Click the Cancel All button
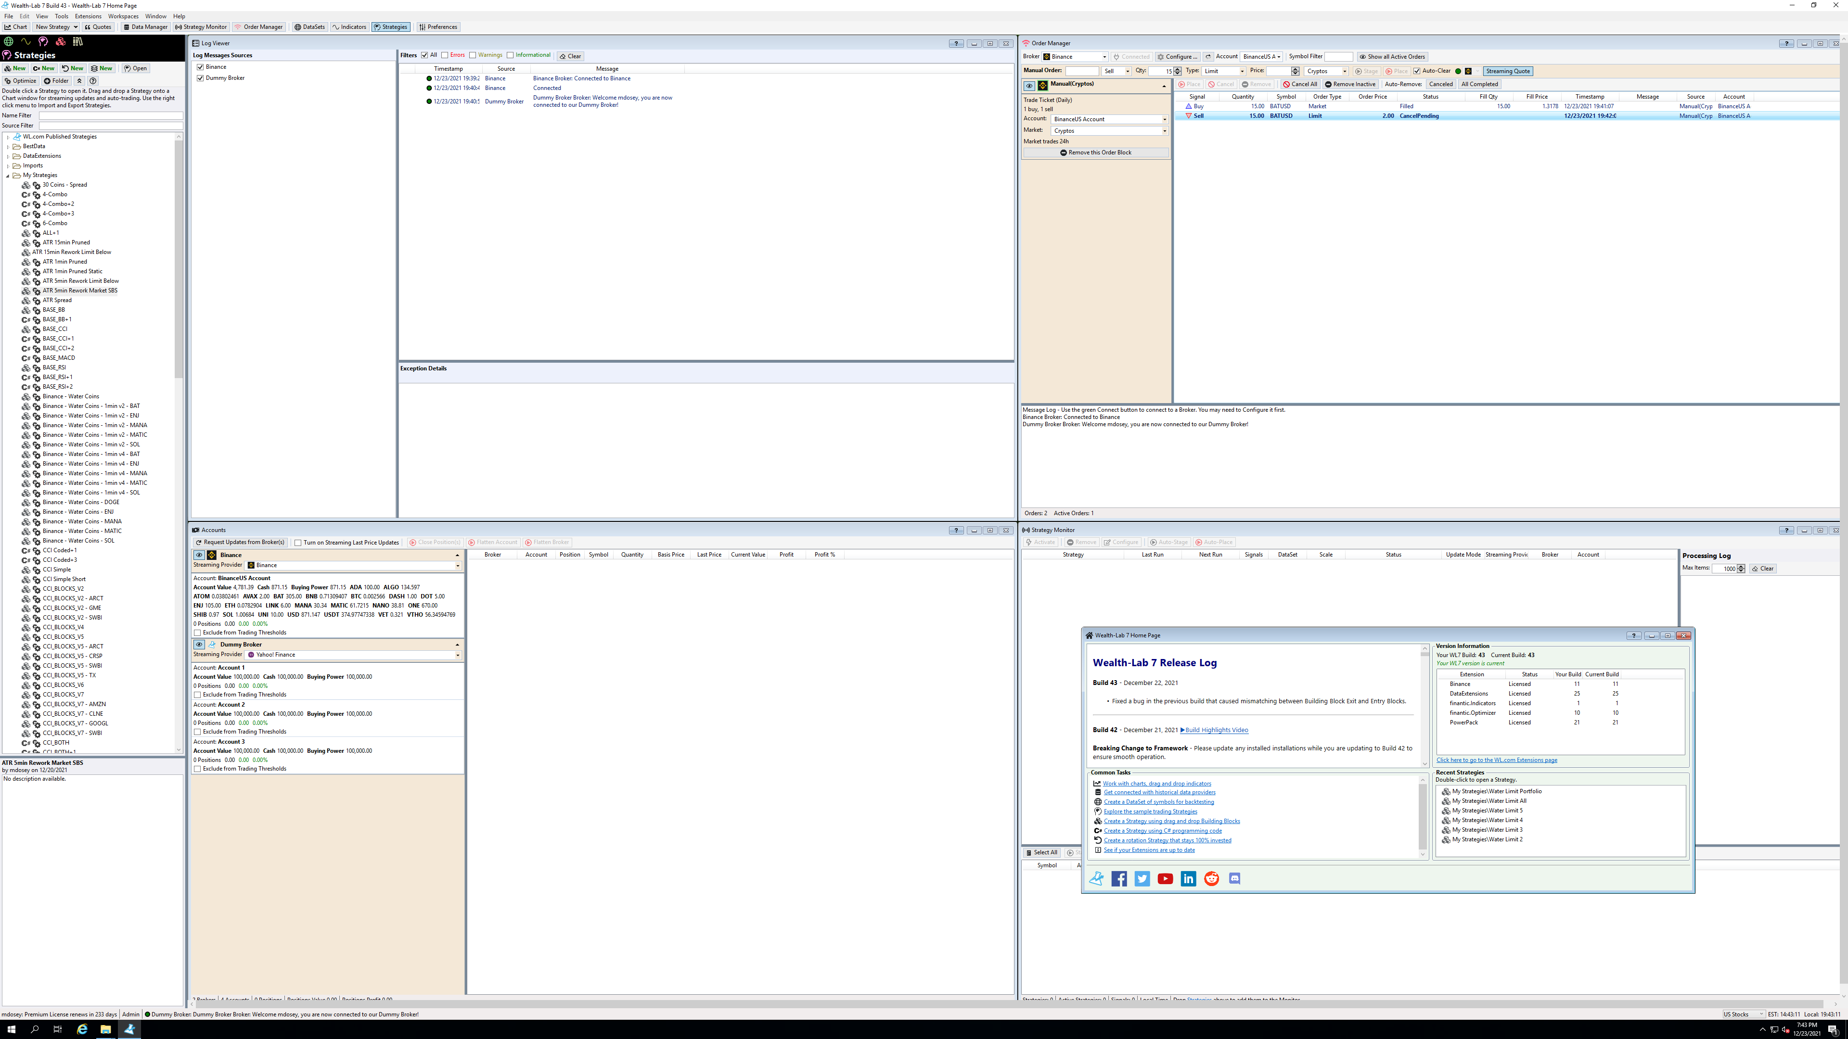The image size is (1848, 1039). pyautogui.click(x=1300, y=84)
